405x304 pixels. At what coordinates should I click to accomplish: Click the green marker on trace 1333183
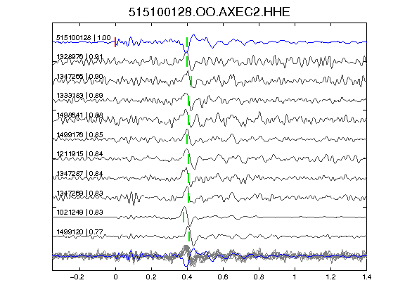[188, 101]
